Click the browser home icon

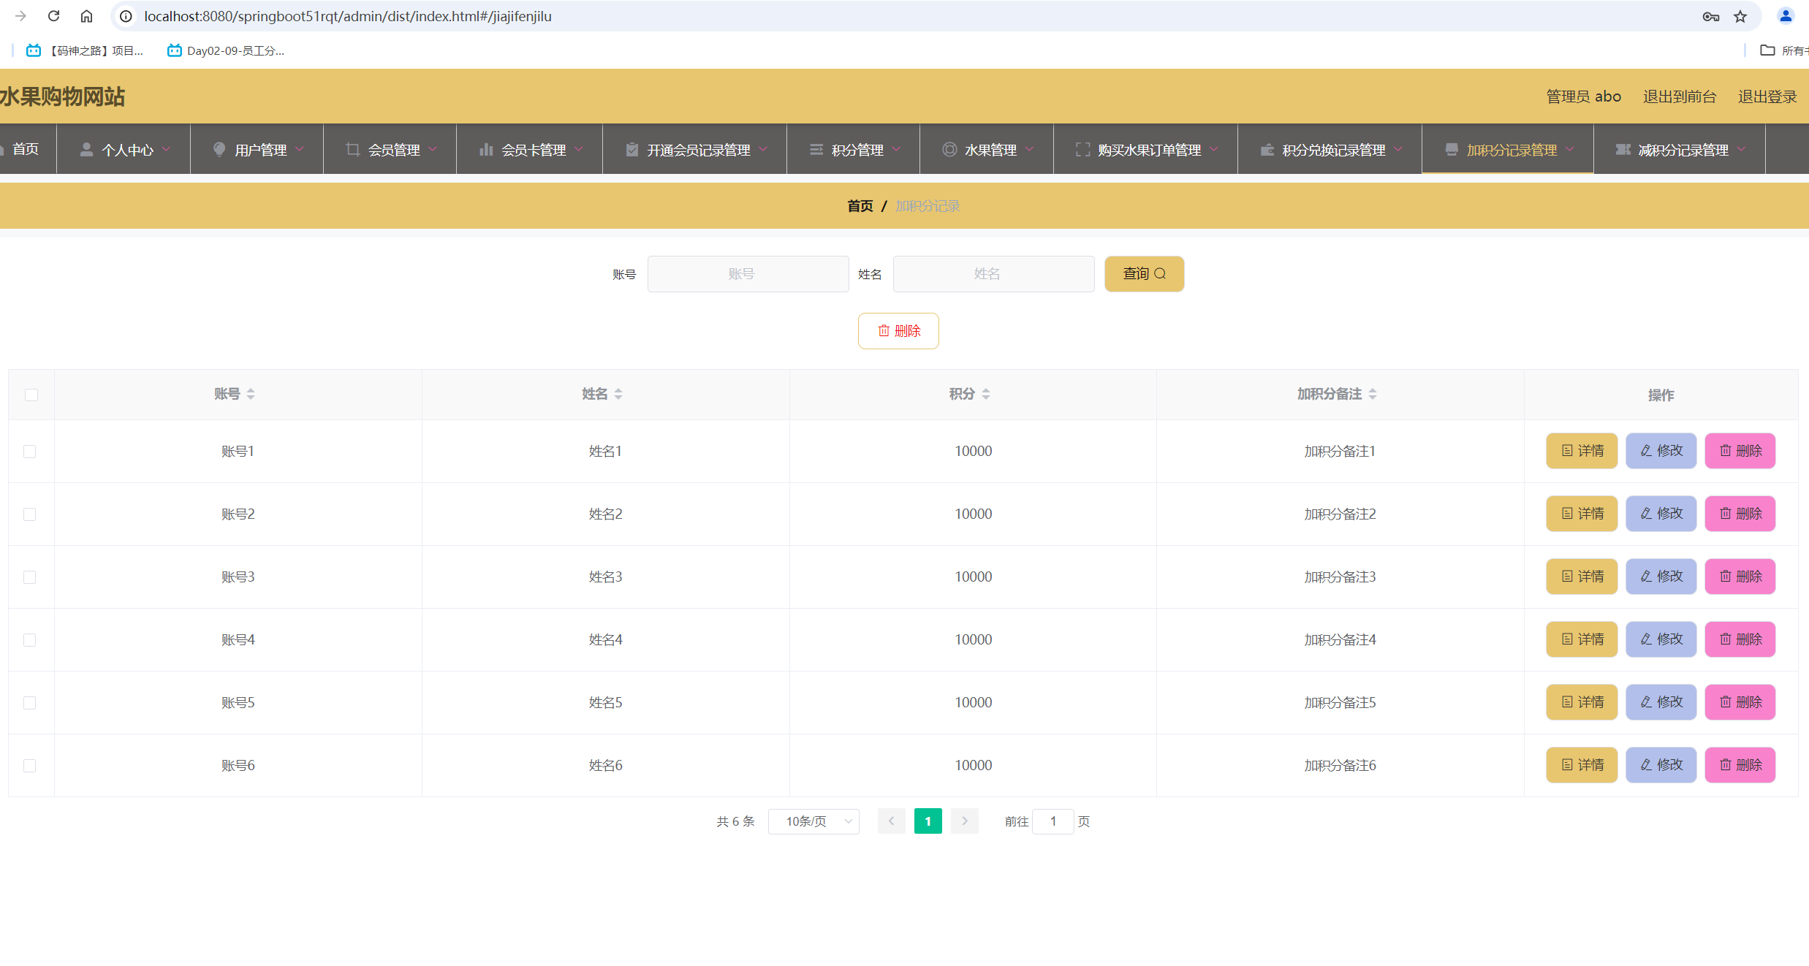pyautogui.click(x=86, y=16)
